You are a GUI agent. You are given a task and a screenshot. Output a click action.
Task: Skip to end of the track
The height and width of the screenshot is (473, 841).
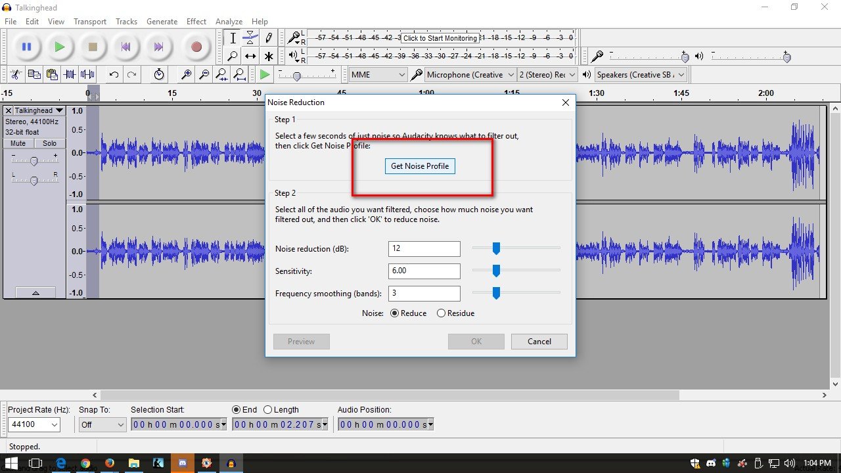click(x=158, y=47)
